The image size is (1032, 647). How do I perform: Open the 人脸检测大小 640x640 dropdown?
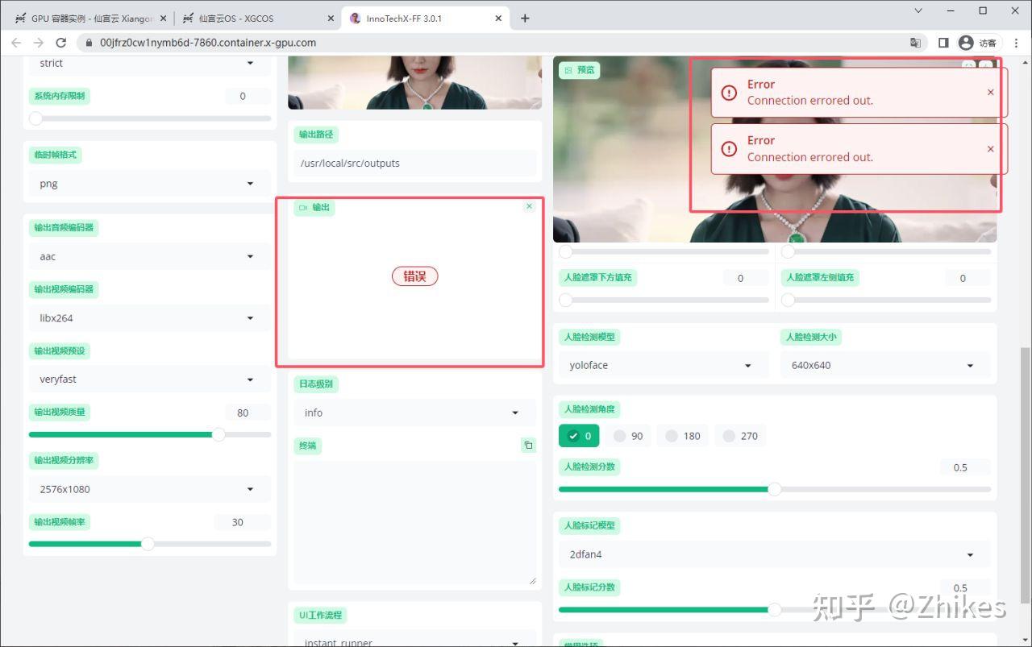click(885, 365)
